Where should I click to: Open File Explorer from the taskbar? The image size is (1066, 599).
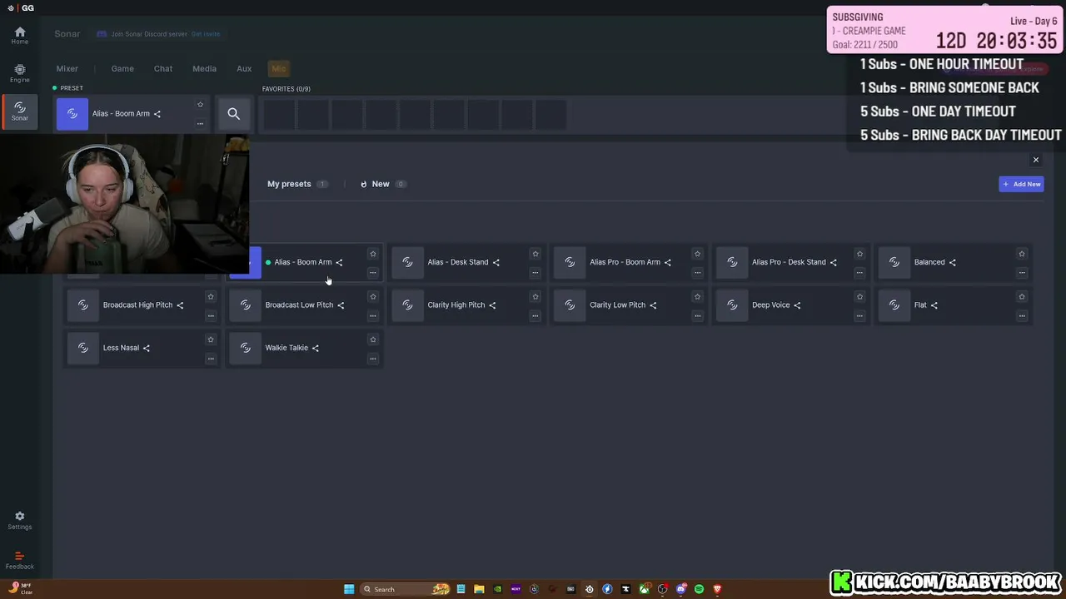point(479,589)
